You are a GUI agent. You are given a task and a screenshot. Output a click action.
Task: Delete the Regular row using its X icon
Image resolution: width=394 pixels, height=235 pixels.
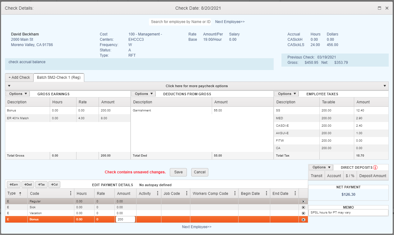[303, 201]
